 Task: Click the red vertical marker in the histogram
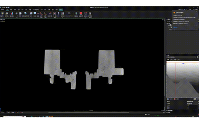pyautogui.click(x=175, y=80)
